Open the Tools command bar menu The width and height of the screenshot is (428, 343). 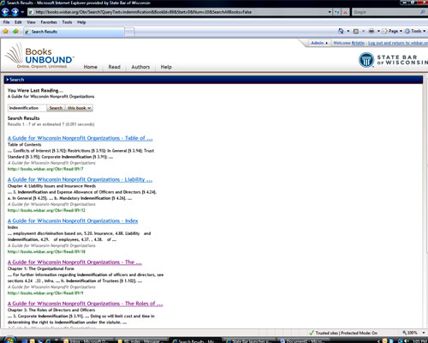pyautogui.click(x=415, y=31)
